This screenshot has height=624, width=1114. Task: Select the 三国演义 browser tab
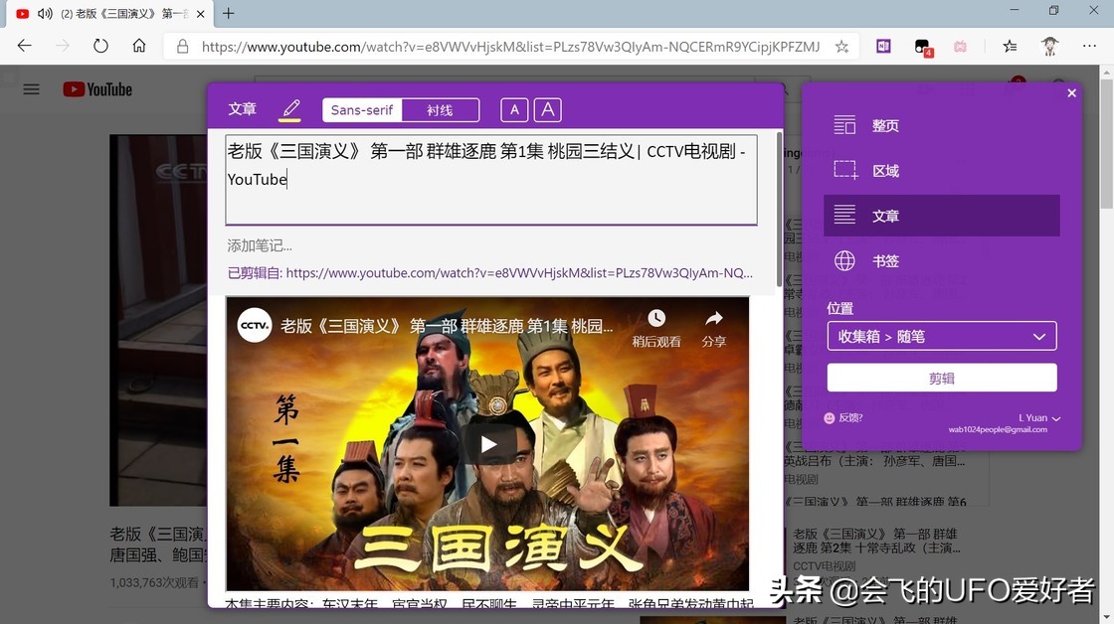coord(109,14)
